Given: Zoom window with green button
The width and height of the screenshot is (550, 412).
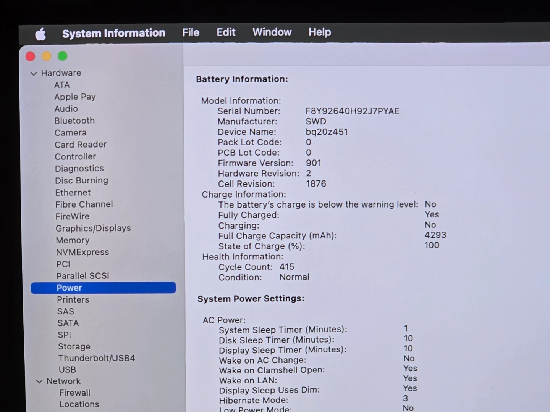Looking at the screenshot, I should [63, 56].
